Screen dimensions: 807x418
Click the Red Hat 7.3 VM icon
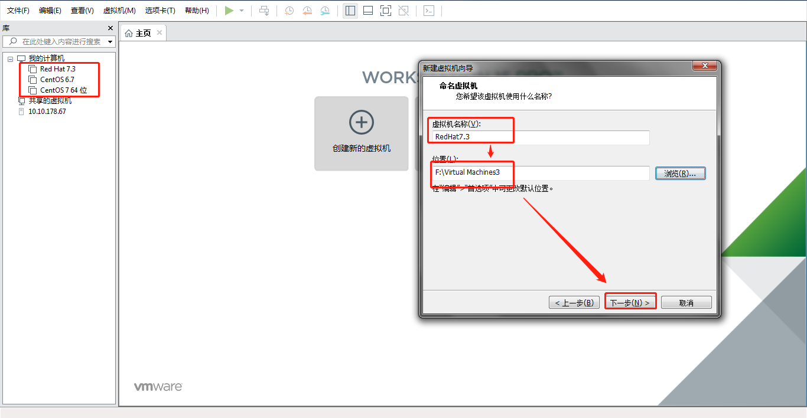32,69
